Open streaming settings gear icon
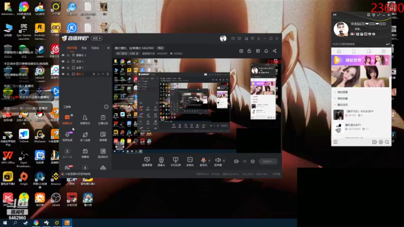Image resolution: width=404 pixels, height=227 pixels. [252, 161]
